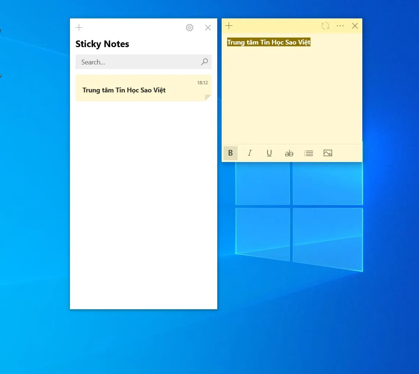Close the yellow sticky note
Image resolution: width=419 pixels, height=374 pixels.
[x=355, y=26]
